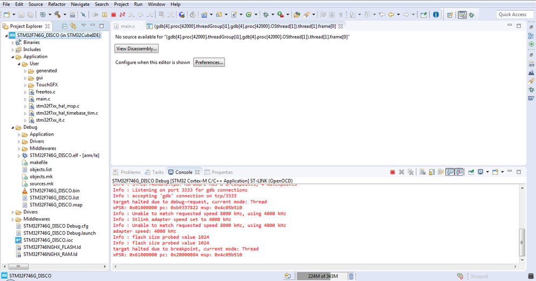Click the Quick Access search field
The height and width of the screenshot is (281, 536).
click(515, 14)
